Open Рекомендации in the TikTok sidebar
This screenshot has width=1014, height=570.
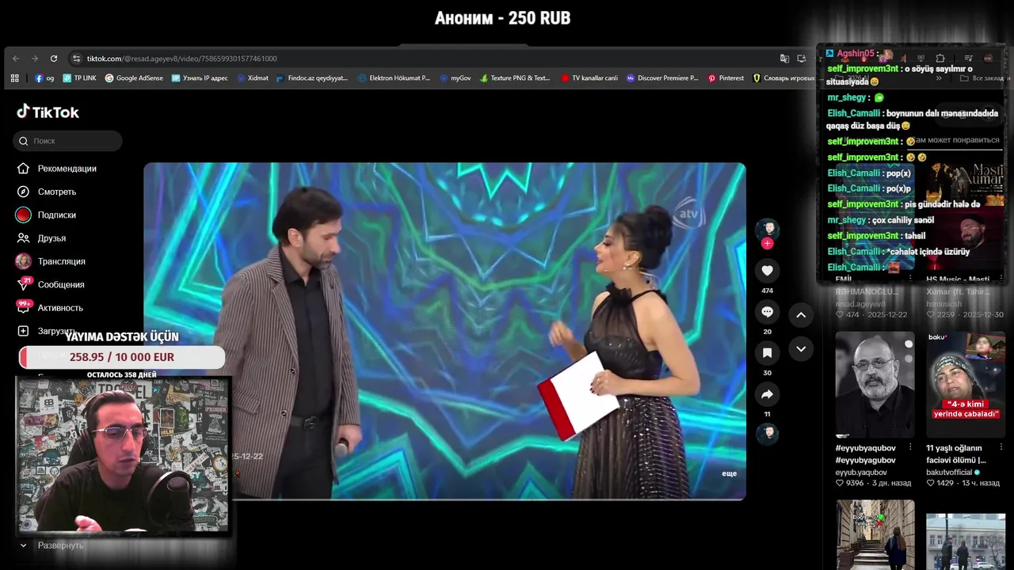(56, 169)
